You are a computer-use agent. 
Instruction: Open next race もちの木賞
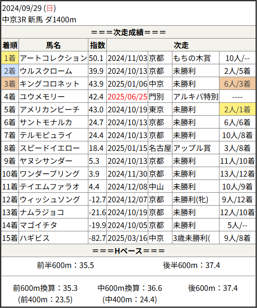point(192,58)
